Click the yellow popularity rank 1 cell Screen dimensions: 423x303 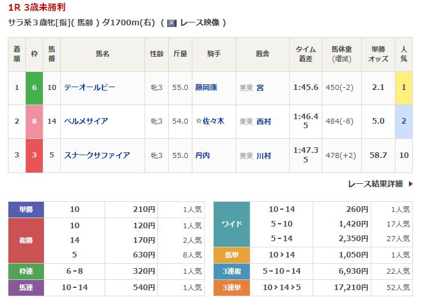403,88
